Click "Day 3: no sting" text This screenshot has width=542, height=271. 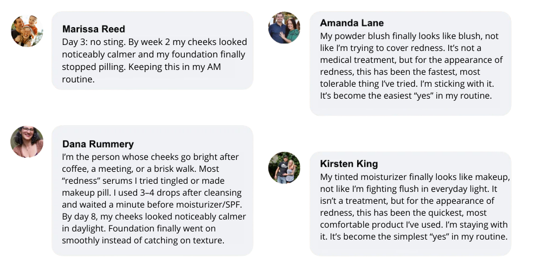coord(95,42)
